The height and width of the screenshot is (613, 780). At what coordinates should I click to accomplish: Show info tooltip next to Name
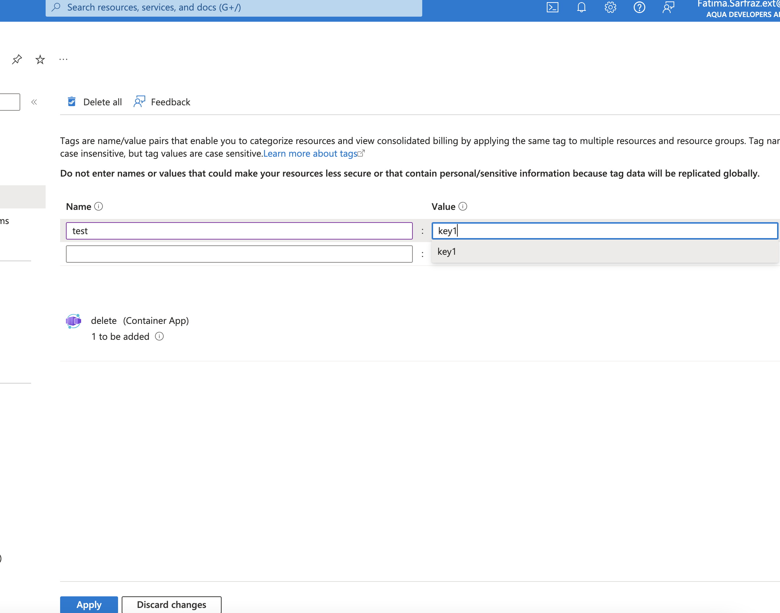[x=98, y=206]
